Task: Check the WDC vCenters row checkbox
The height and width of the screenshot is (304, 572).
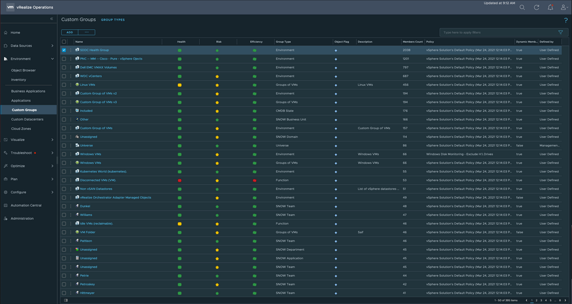Action: click(x=64, y=76)
